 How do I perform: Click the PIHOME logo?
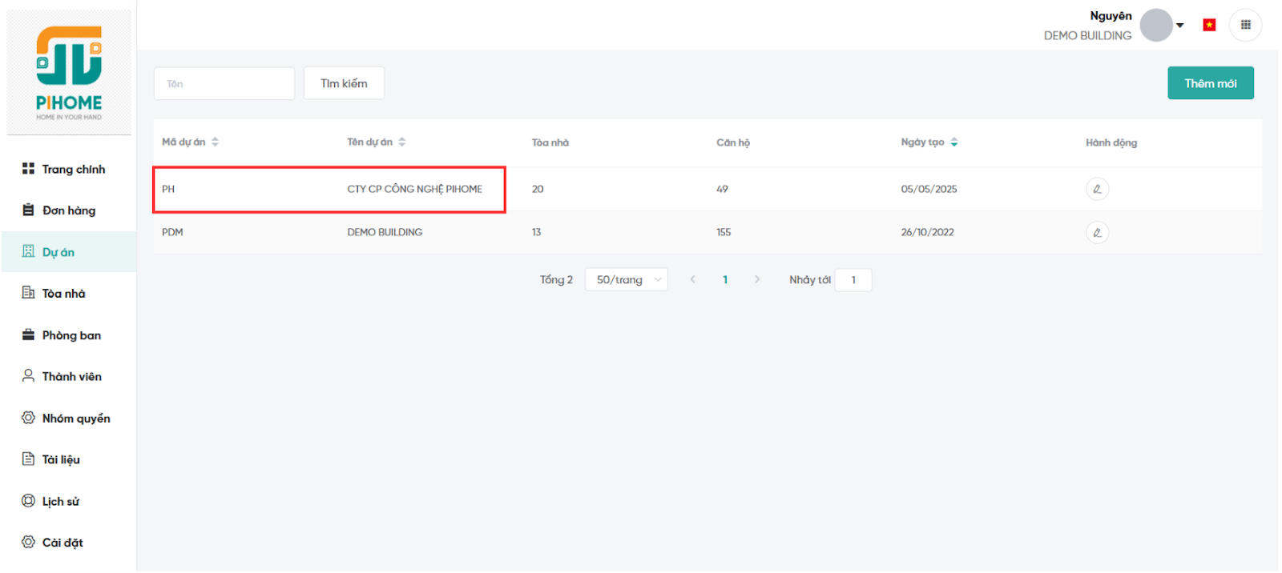click(x=69, y=72)
